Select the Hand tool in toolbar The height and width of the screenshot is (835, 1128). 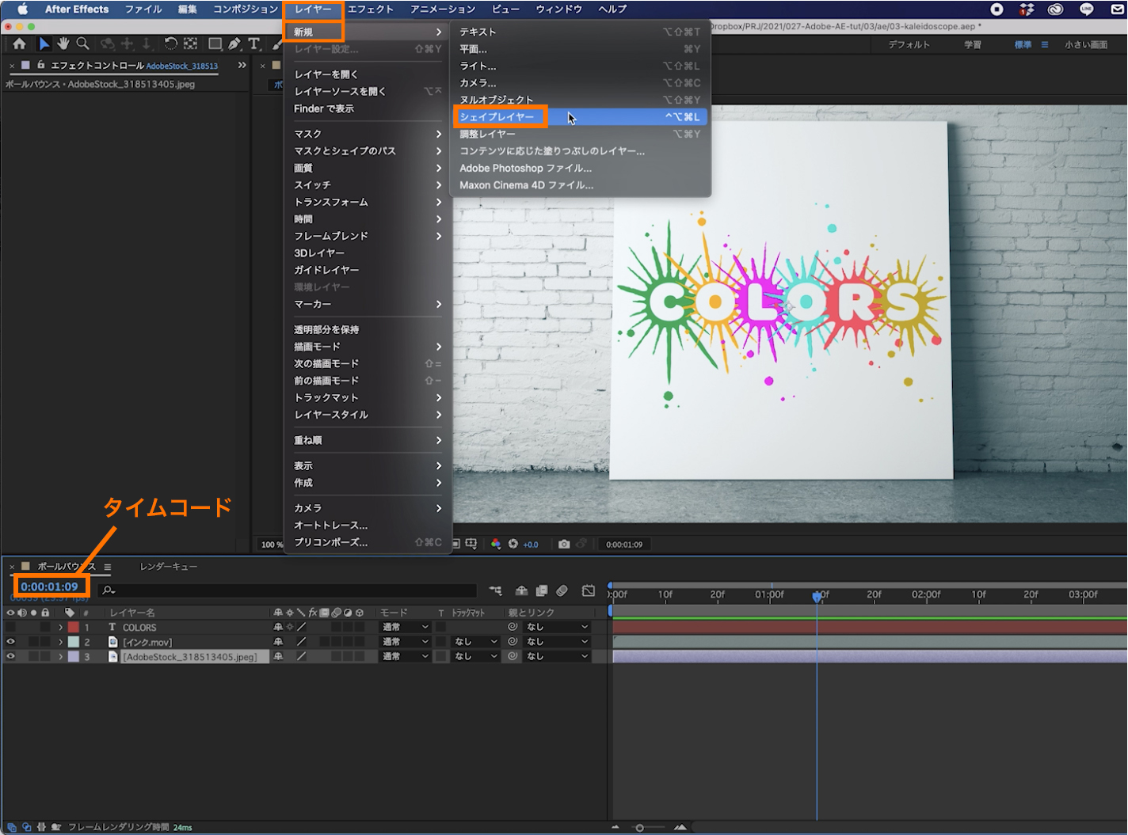point(63,44)
